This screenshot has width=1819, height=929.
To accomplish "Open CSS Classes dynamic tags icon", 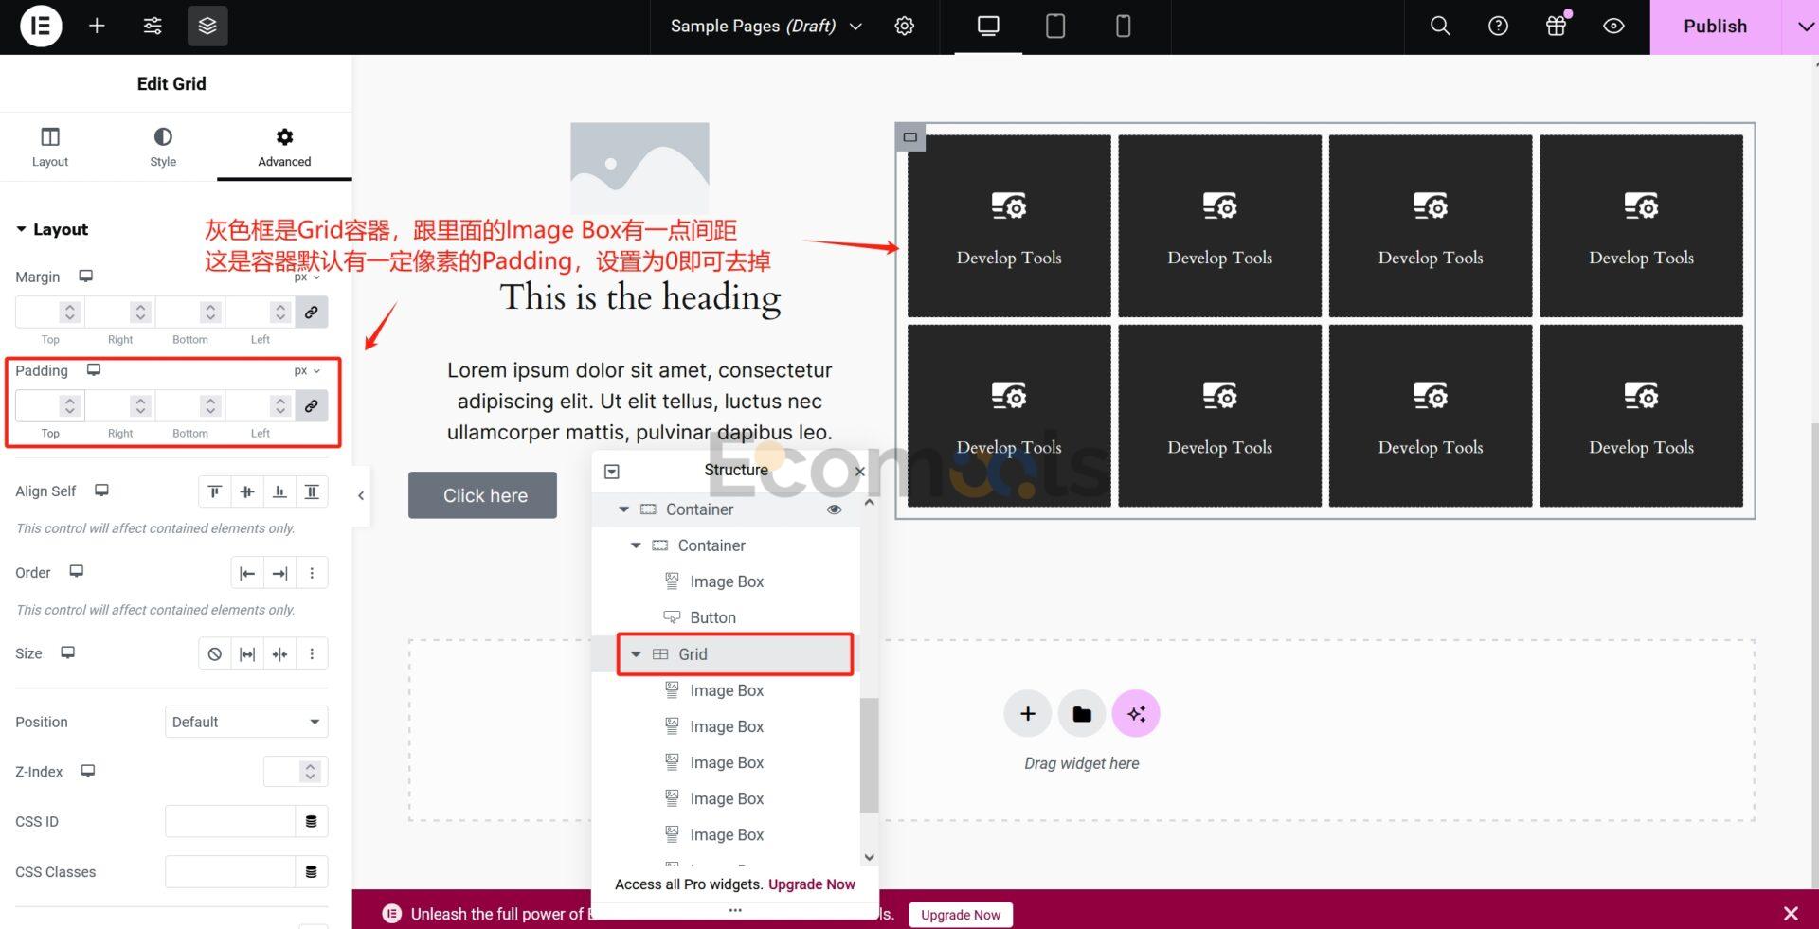I will pos(311,871).
